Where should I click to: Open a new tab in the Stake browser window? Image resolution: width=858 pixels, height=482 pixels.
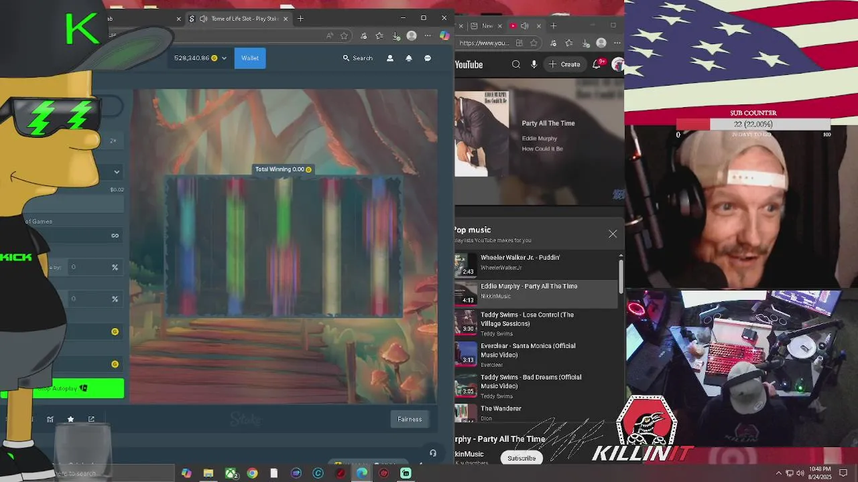(x=300, y=19)
